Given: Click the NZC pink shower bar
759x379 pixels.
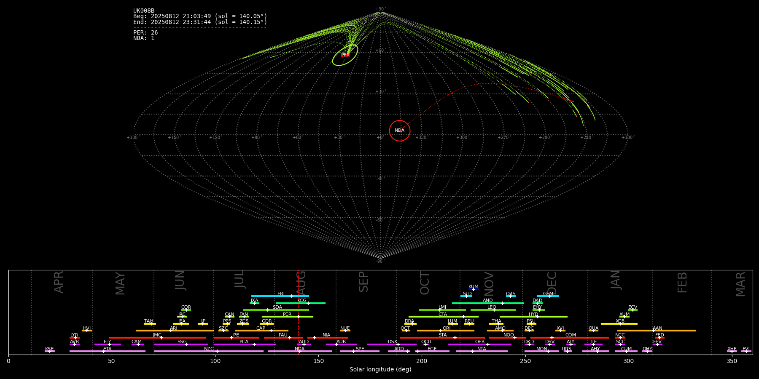Looking at the screenshot, I should pyautogui.click(x=209, y=351).
